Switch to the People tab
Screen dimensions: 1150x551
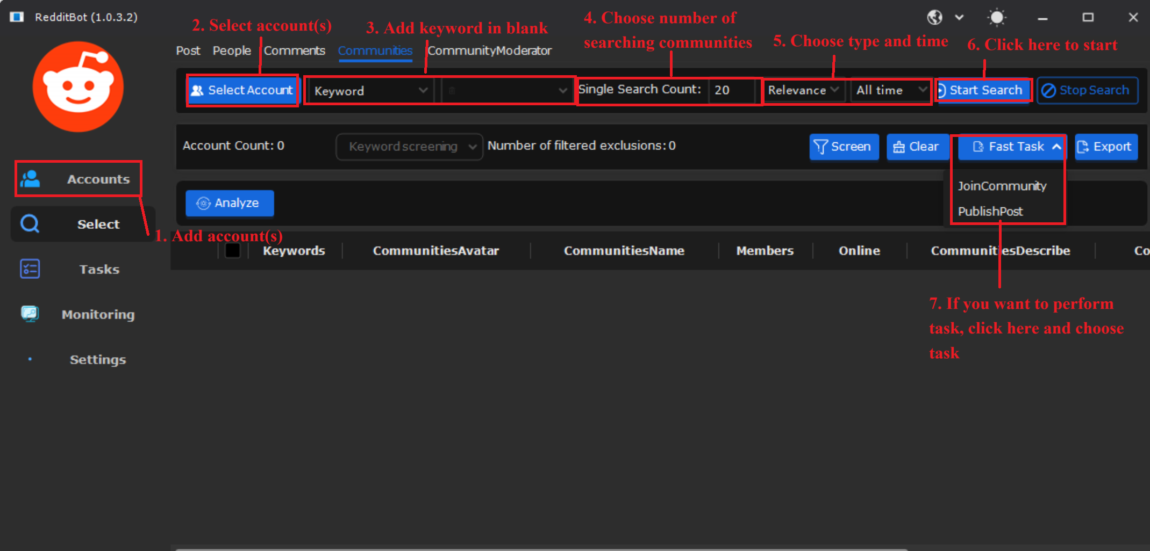[232, 50]
